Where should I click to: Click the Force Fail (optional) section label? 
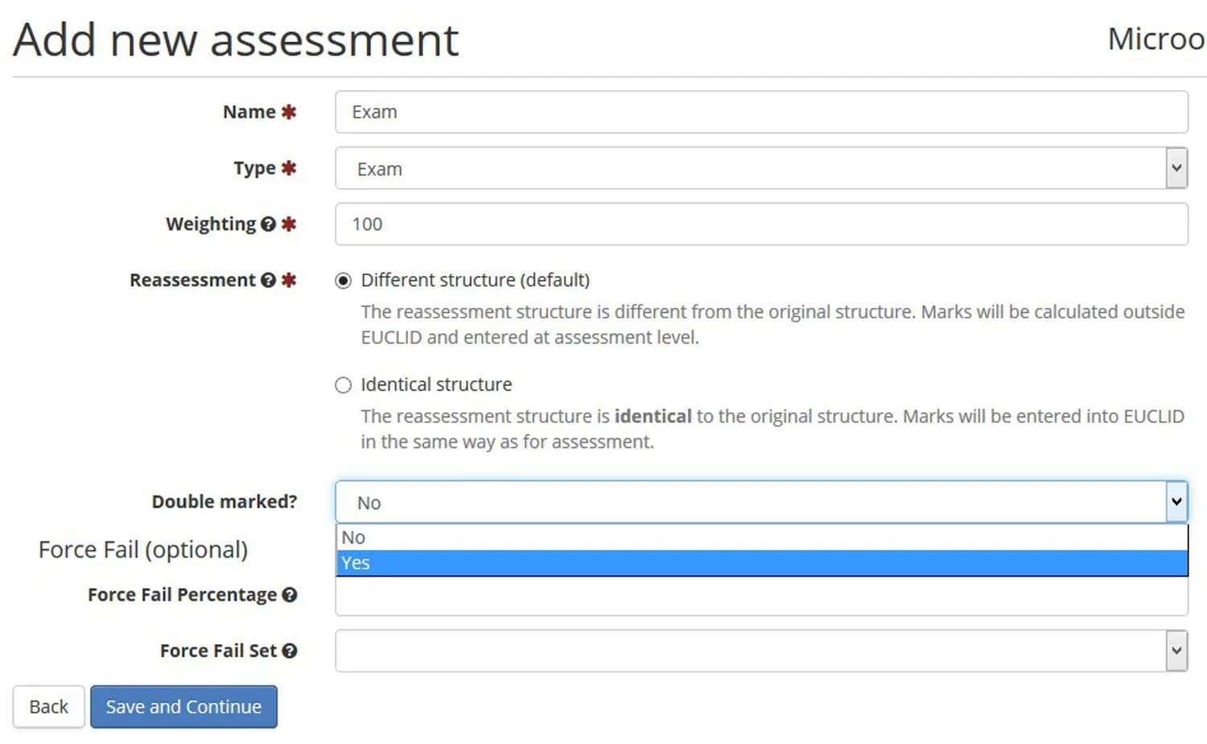click(x=142, y=549)
